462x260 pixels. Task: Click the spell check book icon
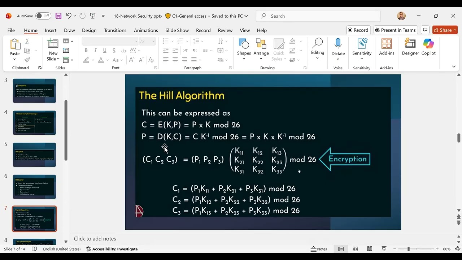tap(34, 249)
